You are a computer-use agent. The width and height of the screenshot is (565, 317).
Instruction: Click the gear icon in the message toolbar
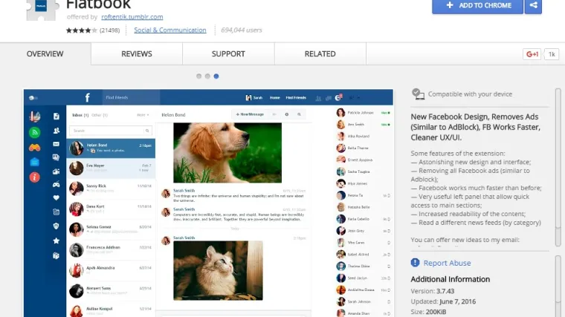(287, 114)
